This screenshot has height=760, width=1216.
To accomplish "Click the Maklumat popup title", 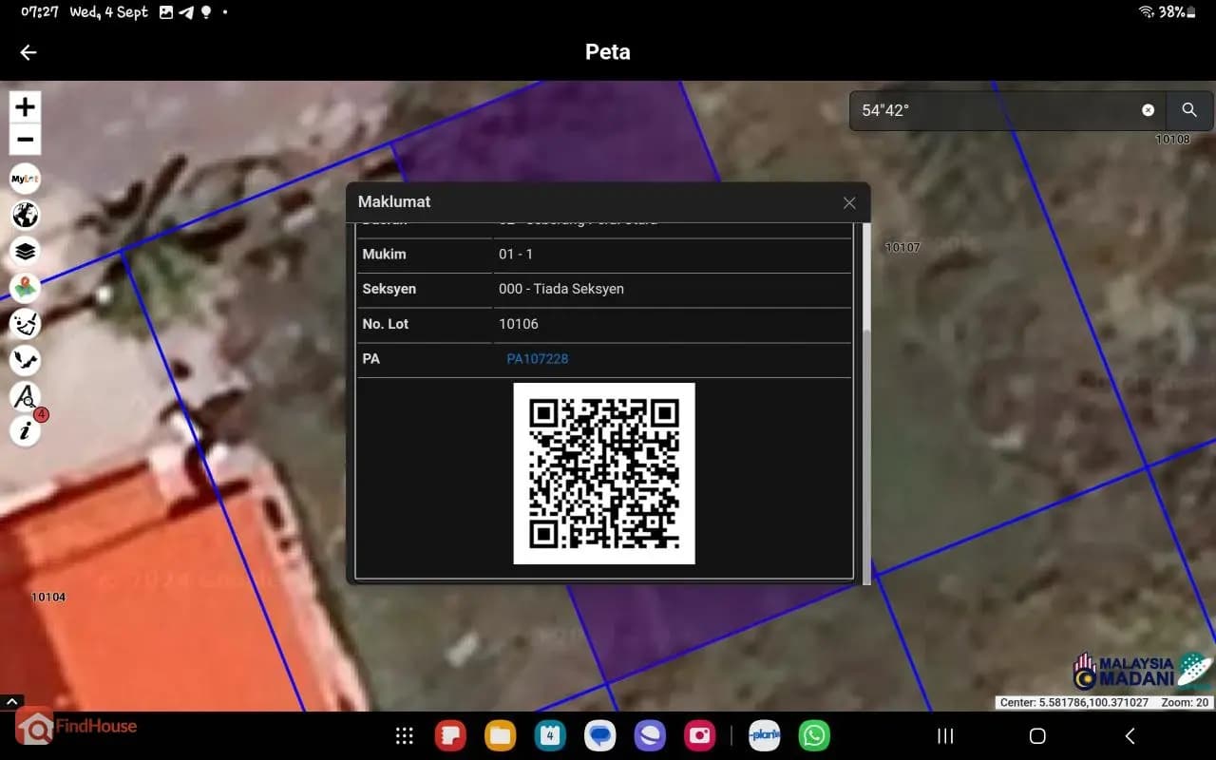I will [x=394, y=201].
